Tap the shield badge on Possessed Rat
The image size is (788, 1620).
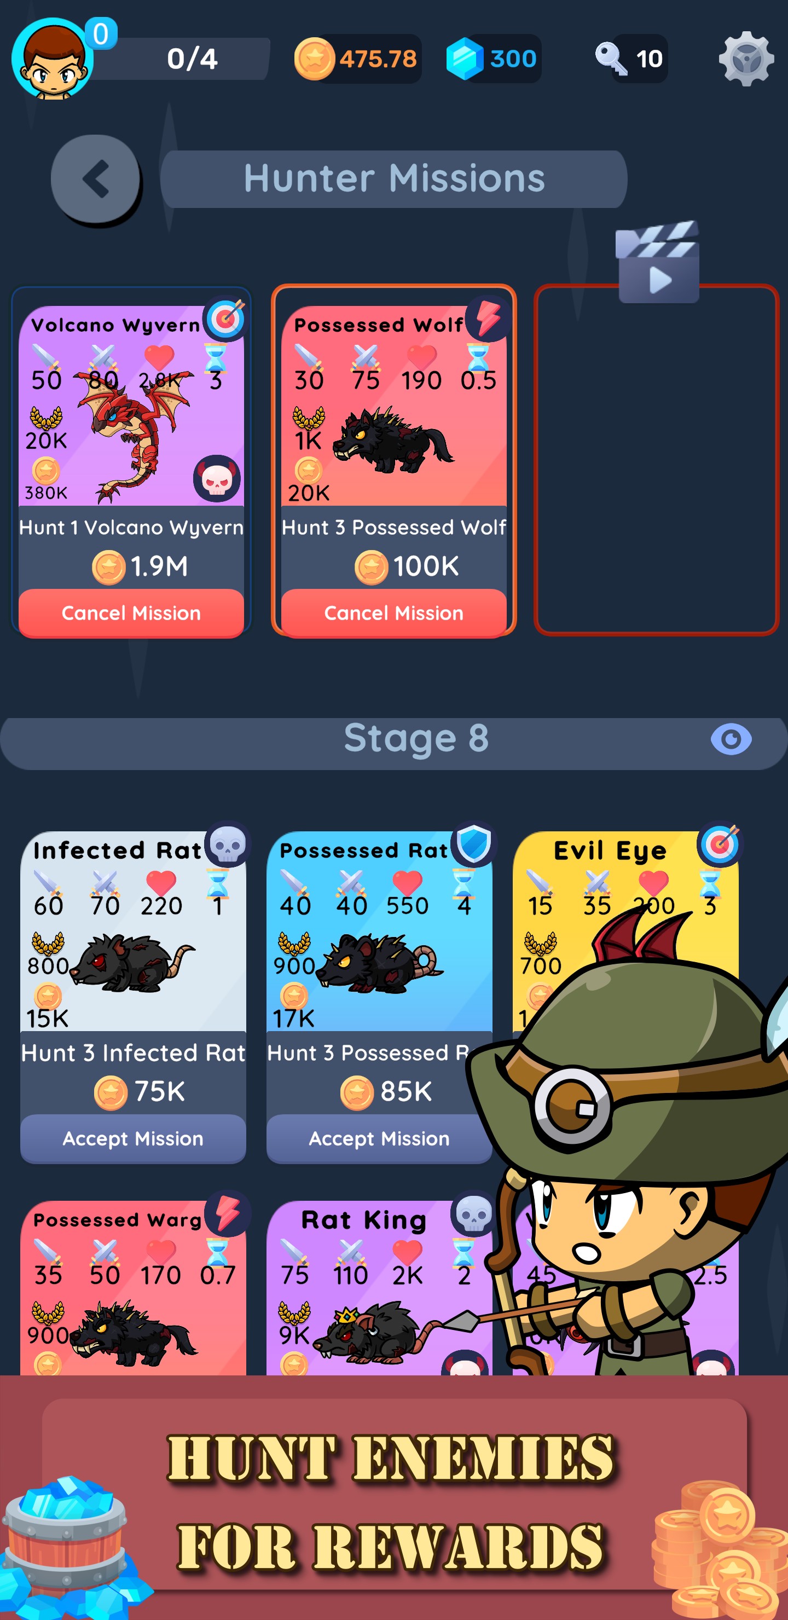coord(473,844)
